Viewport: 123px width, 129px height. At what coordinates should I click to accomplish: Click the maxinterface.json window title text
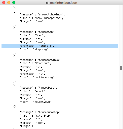(x=64, y=3)
